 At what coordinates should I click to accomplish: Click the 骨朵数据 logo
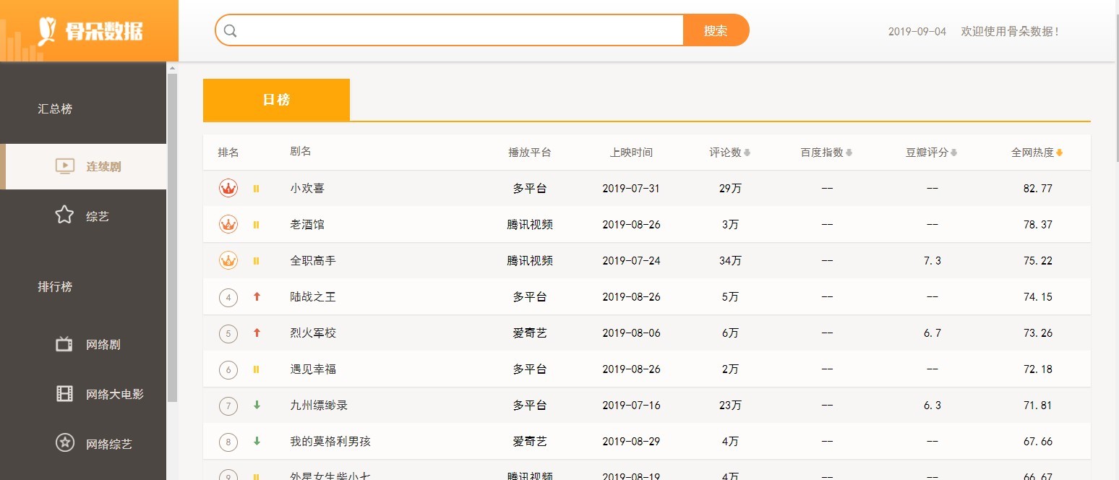(89, 30)
